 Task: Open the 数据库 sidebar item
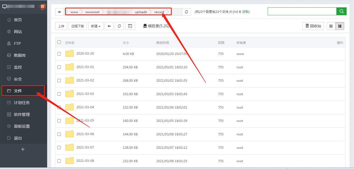tap(23, 55)
